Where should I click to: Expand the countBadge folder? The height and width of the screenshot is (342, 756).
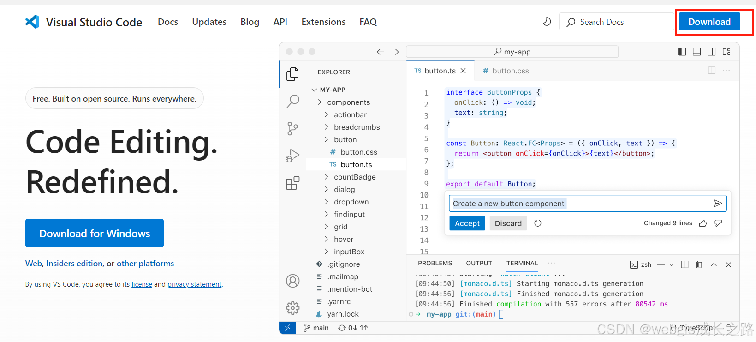point(326,177)
